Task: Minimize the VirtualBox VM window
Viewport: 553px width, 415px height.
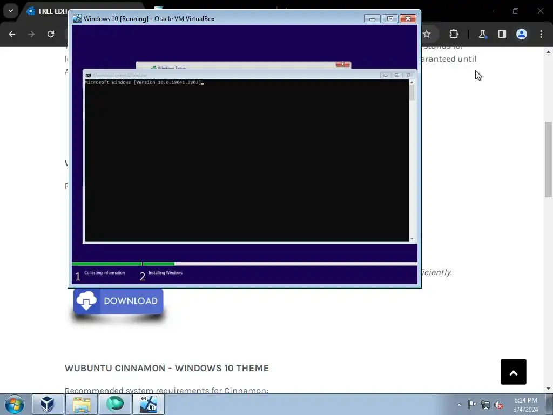Action: coord(372,19)
